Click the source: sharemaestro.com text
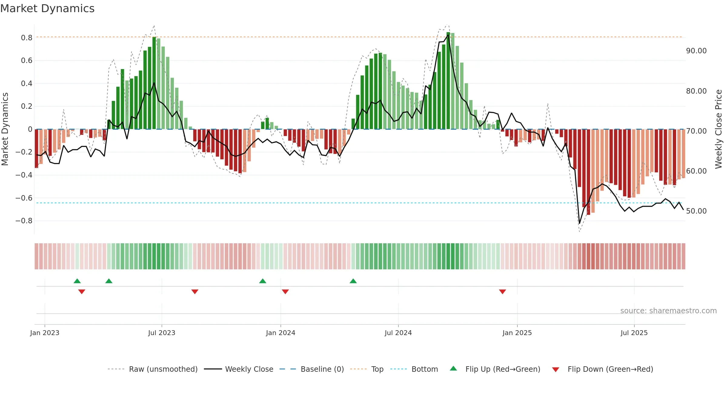The width and height of the screenshot is (727, 409). click(669, 311)
